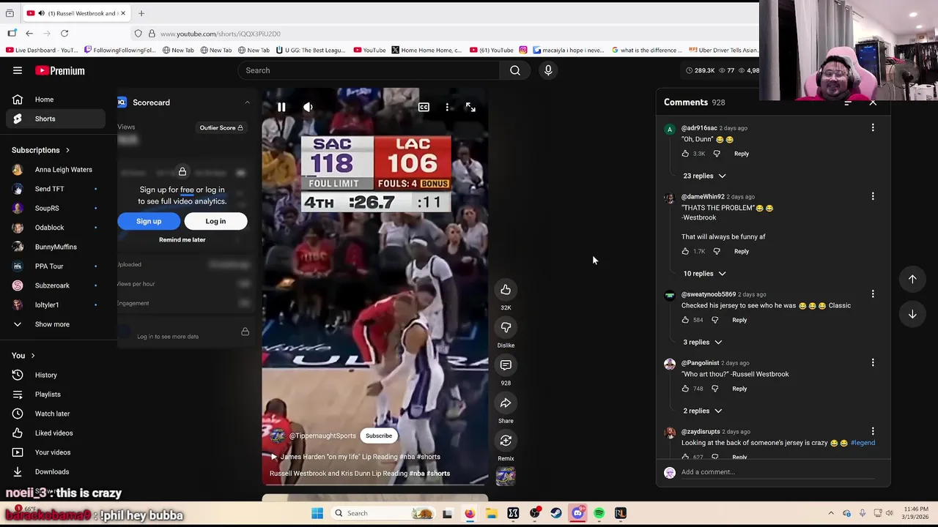Open Spotify from the taskbar

(599, 513)
